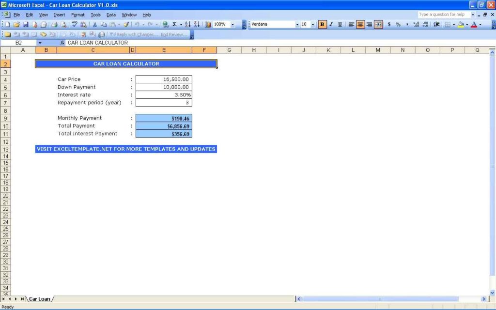Toggle Align Right
This screenshot has height=310, width=496.
click(369, 24)
